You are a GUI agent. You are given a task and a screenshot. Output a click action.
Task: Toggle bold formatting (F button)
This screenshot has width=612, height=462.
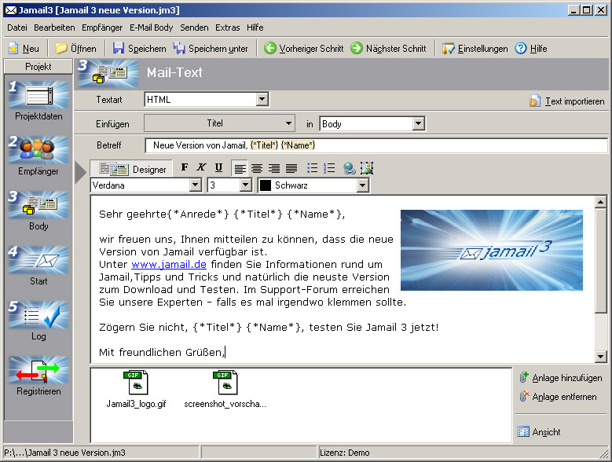tap(185, 168)
